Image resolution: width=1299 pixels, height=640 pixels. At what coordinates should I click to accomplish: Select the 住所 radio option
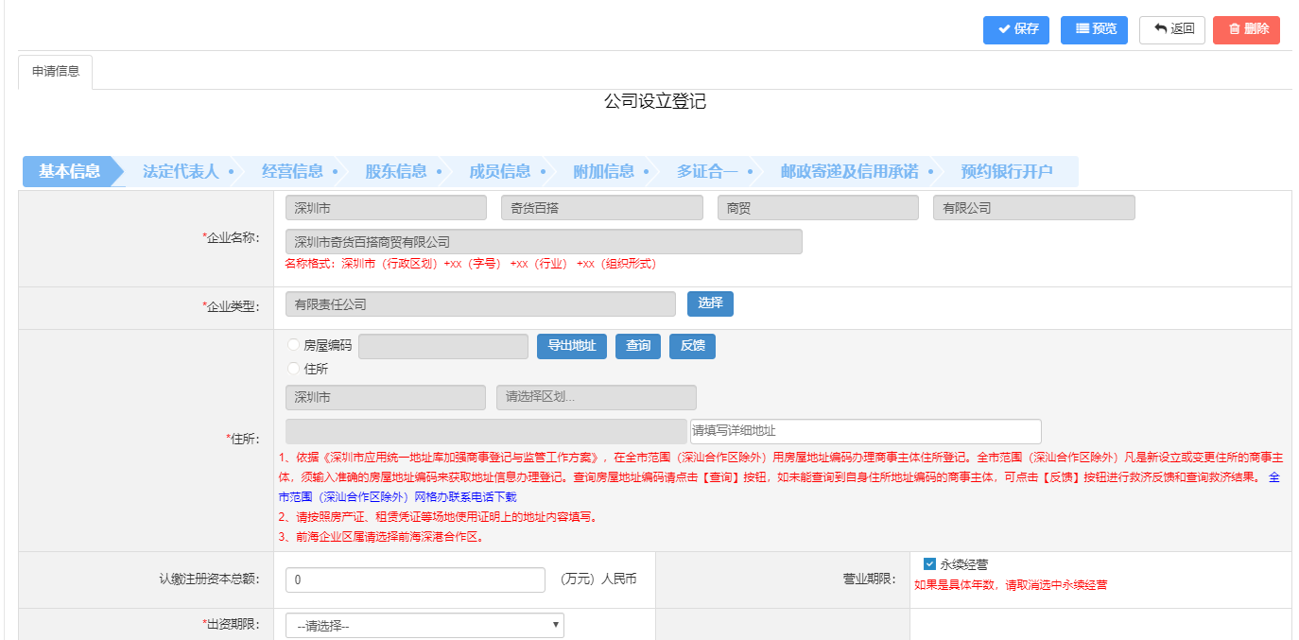pyautogui.click(x=294, y=369)
